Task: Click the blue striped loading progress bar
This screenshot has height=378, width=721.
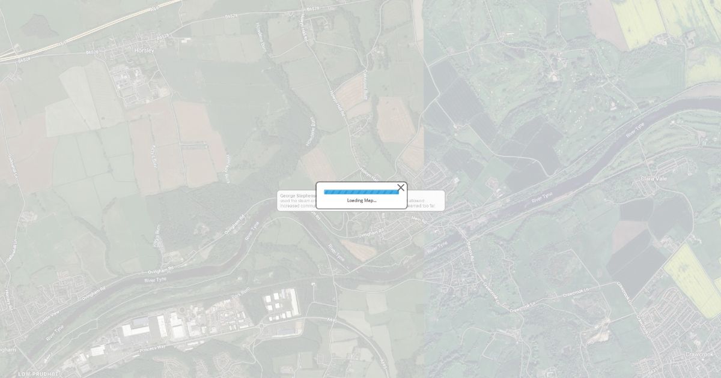Action: [x=361, y=192]
